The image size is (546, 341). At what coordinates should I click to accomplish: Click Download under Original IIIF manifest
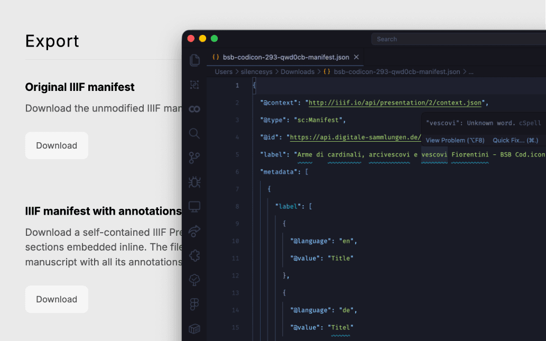[x=56, y=145]
